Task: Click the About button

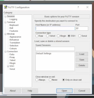Action: pyautogui.click(x=13, y=91)
